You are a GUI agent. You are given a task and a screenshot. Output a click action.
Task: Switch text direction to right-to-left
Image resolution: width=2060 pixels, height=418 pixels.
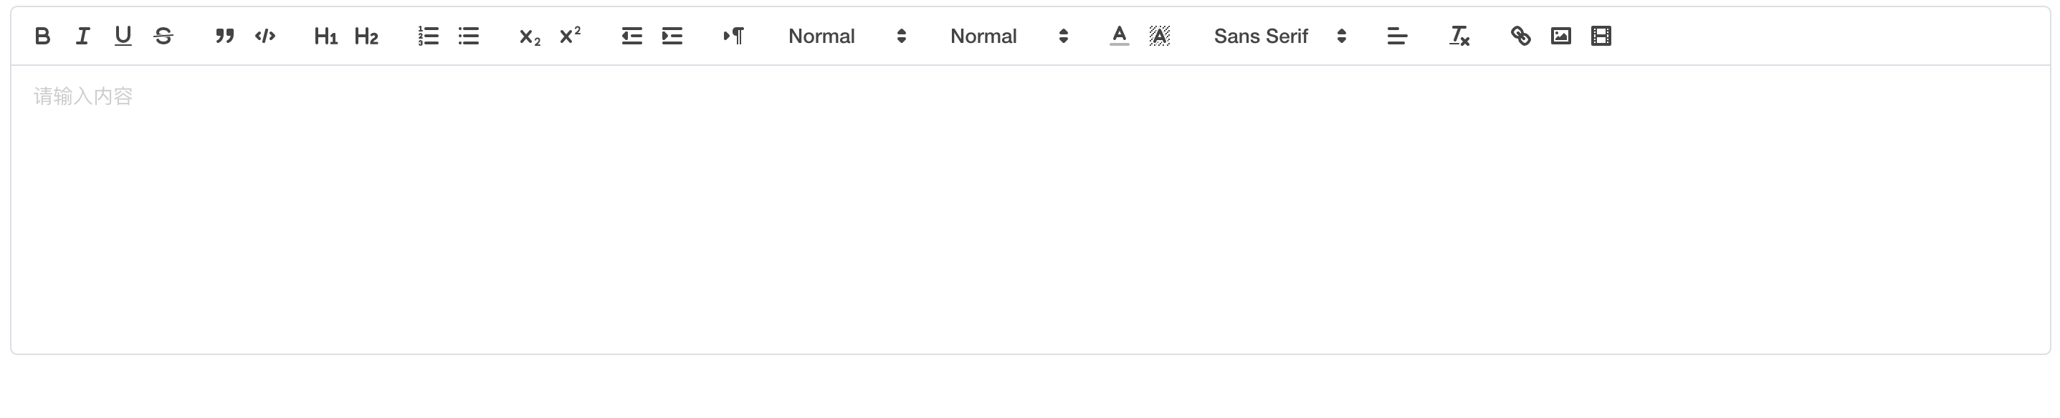[734, 36]
